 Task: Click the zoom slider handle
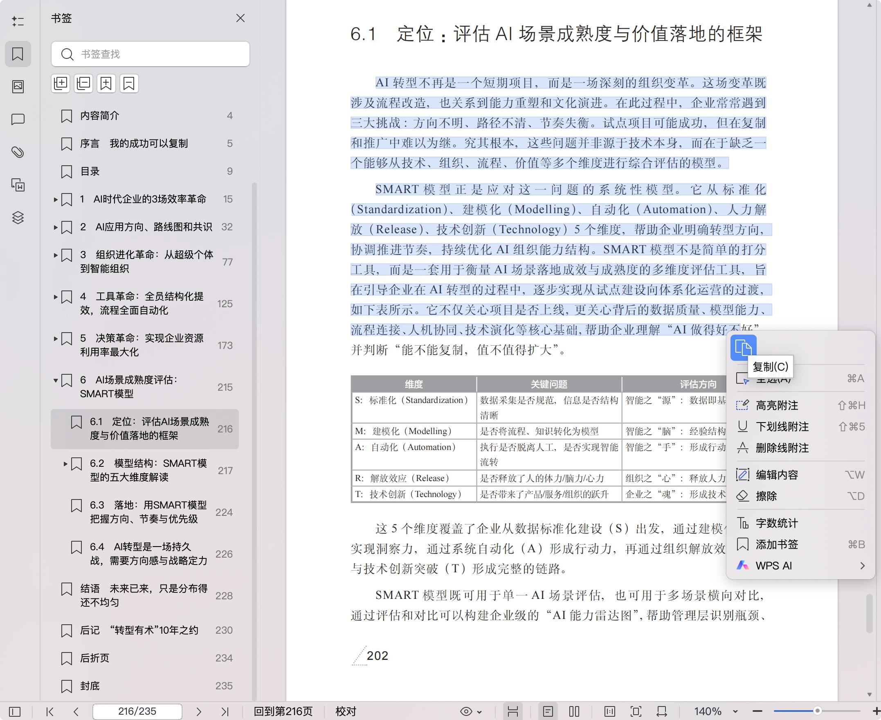[x=818, y=711]
